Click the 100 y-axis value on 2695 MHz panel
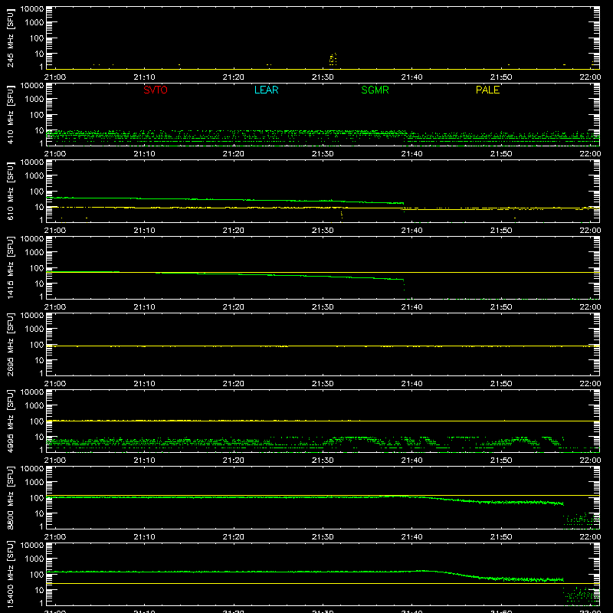The image size is (613, 613). pos(37,345)
